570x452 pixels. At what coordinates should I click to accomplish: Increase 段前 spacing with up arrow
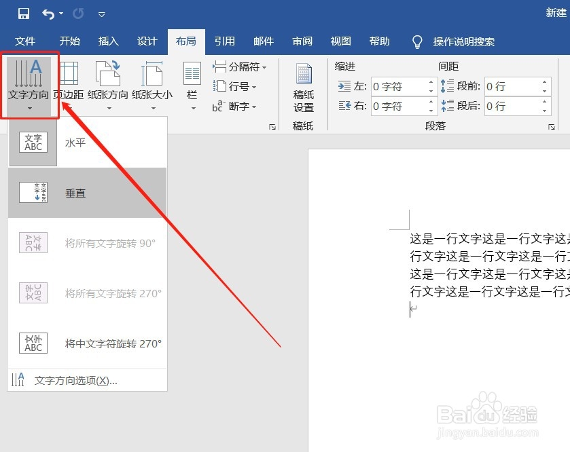click(x=544, y=82)
